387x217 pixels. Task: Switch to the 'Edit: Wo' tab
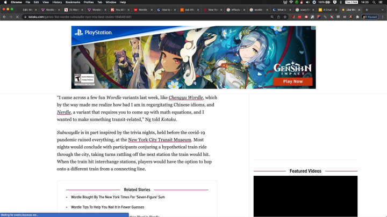point(27,10)
